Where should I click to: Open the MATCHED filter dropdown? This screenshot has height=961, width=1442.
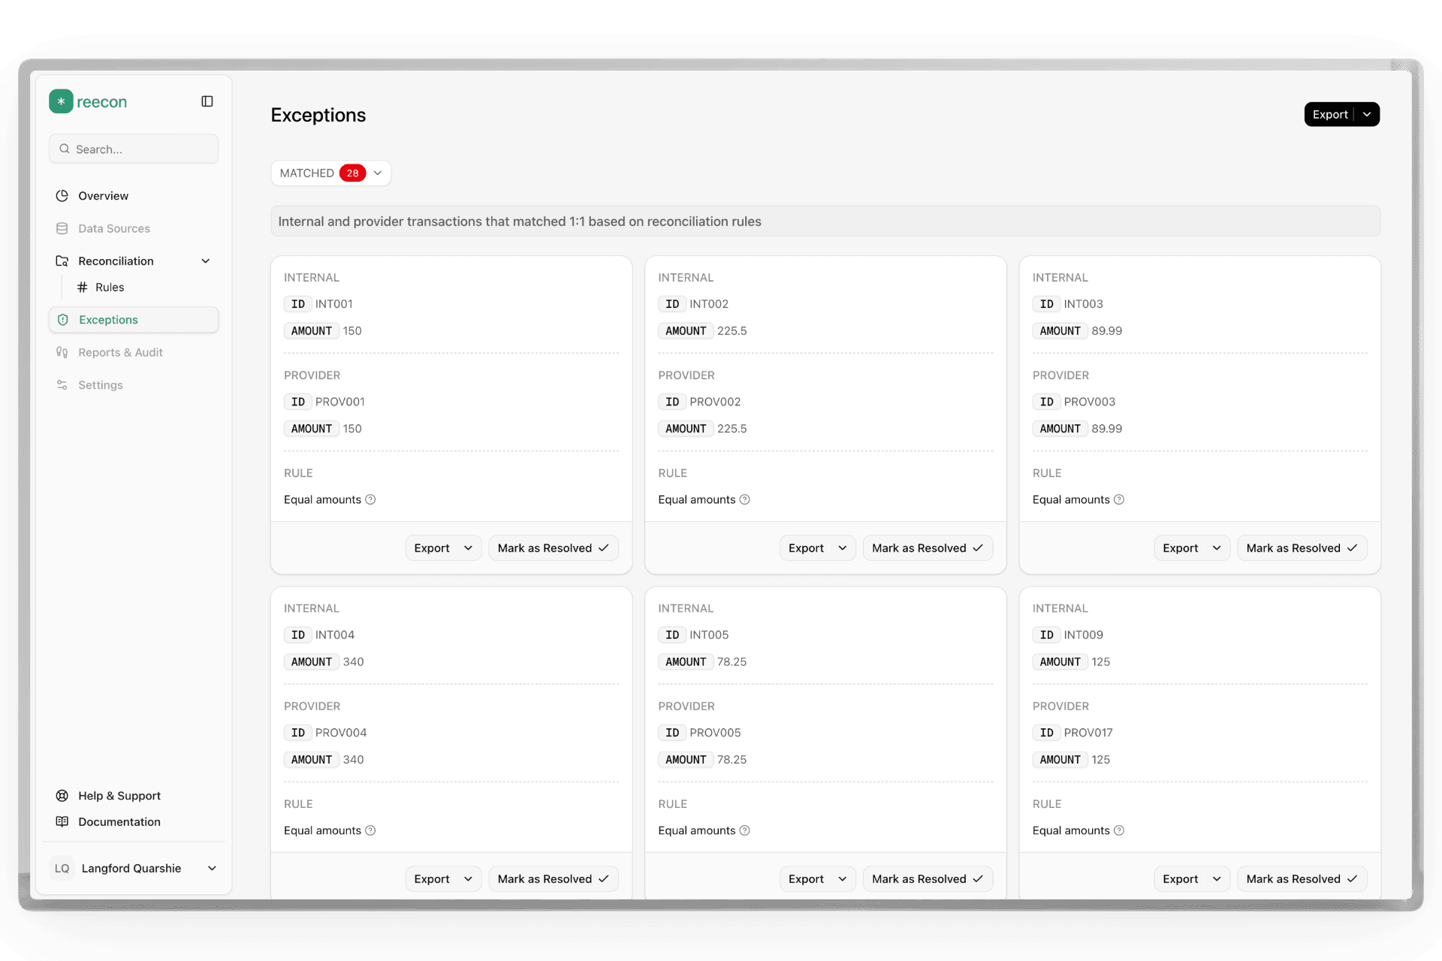coord(330,173)
